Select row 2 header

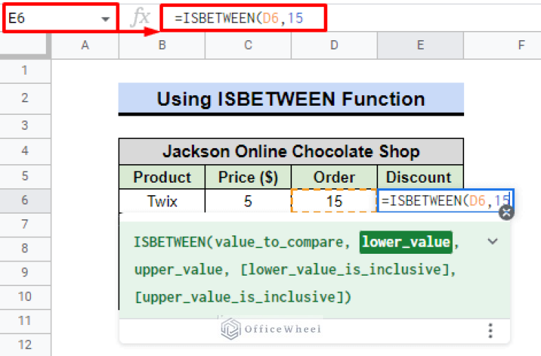25,98
